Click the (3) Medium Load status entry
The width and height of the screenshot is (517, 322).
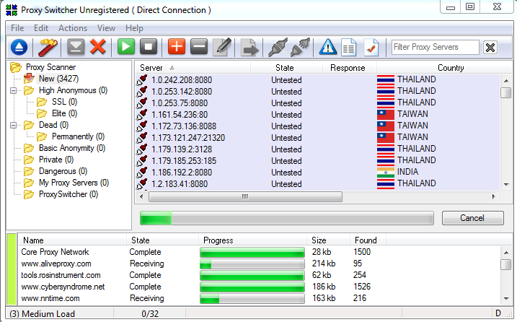pyautogui.click(x=43, y=314)
